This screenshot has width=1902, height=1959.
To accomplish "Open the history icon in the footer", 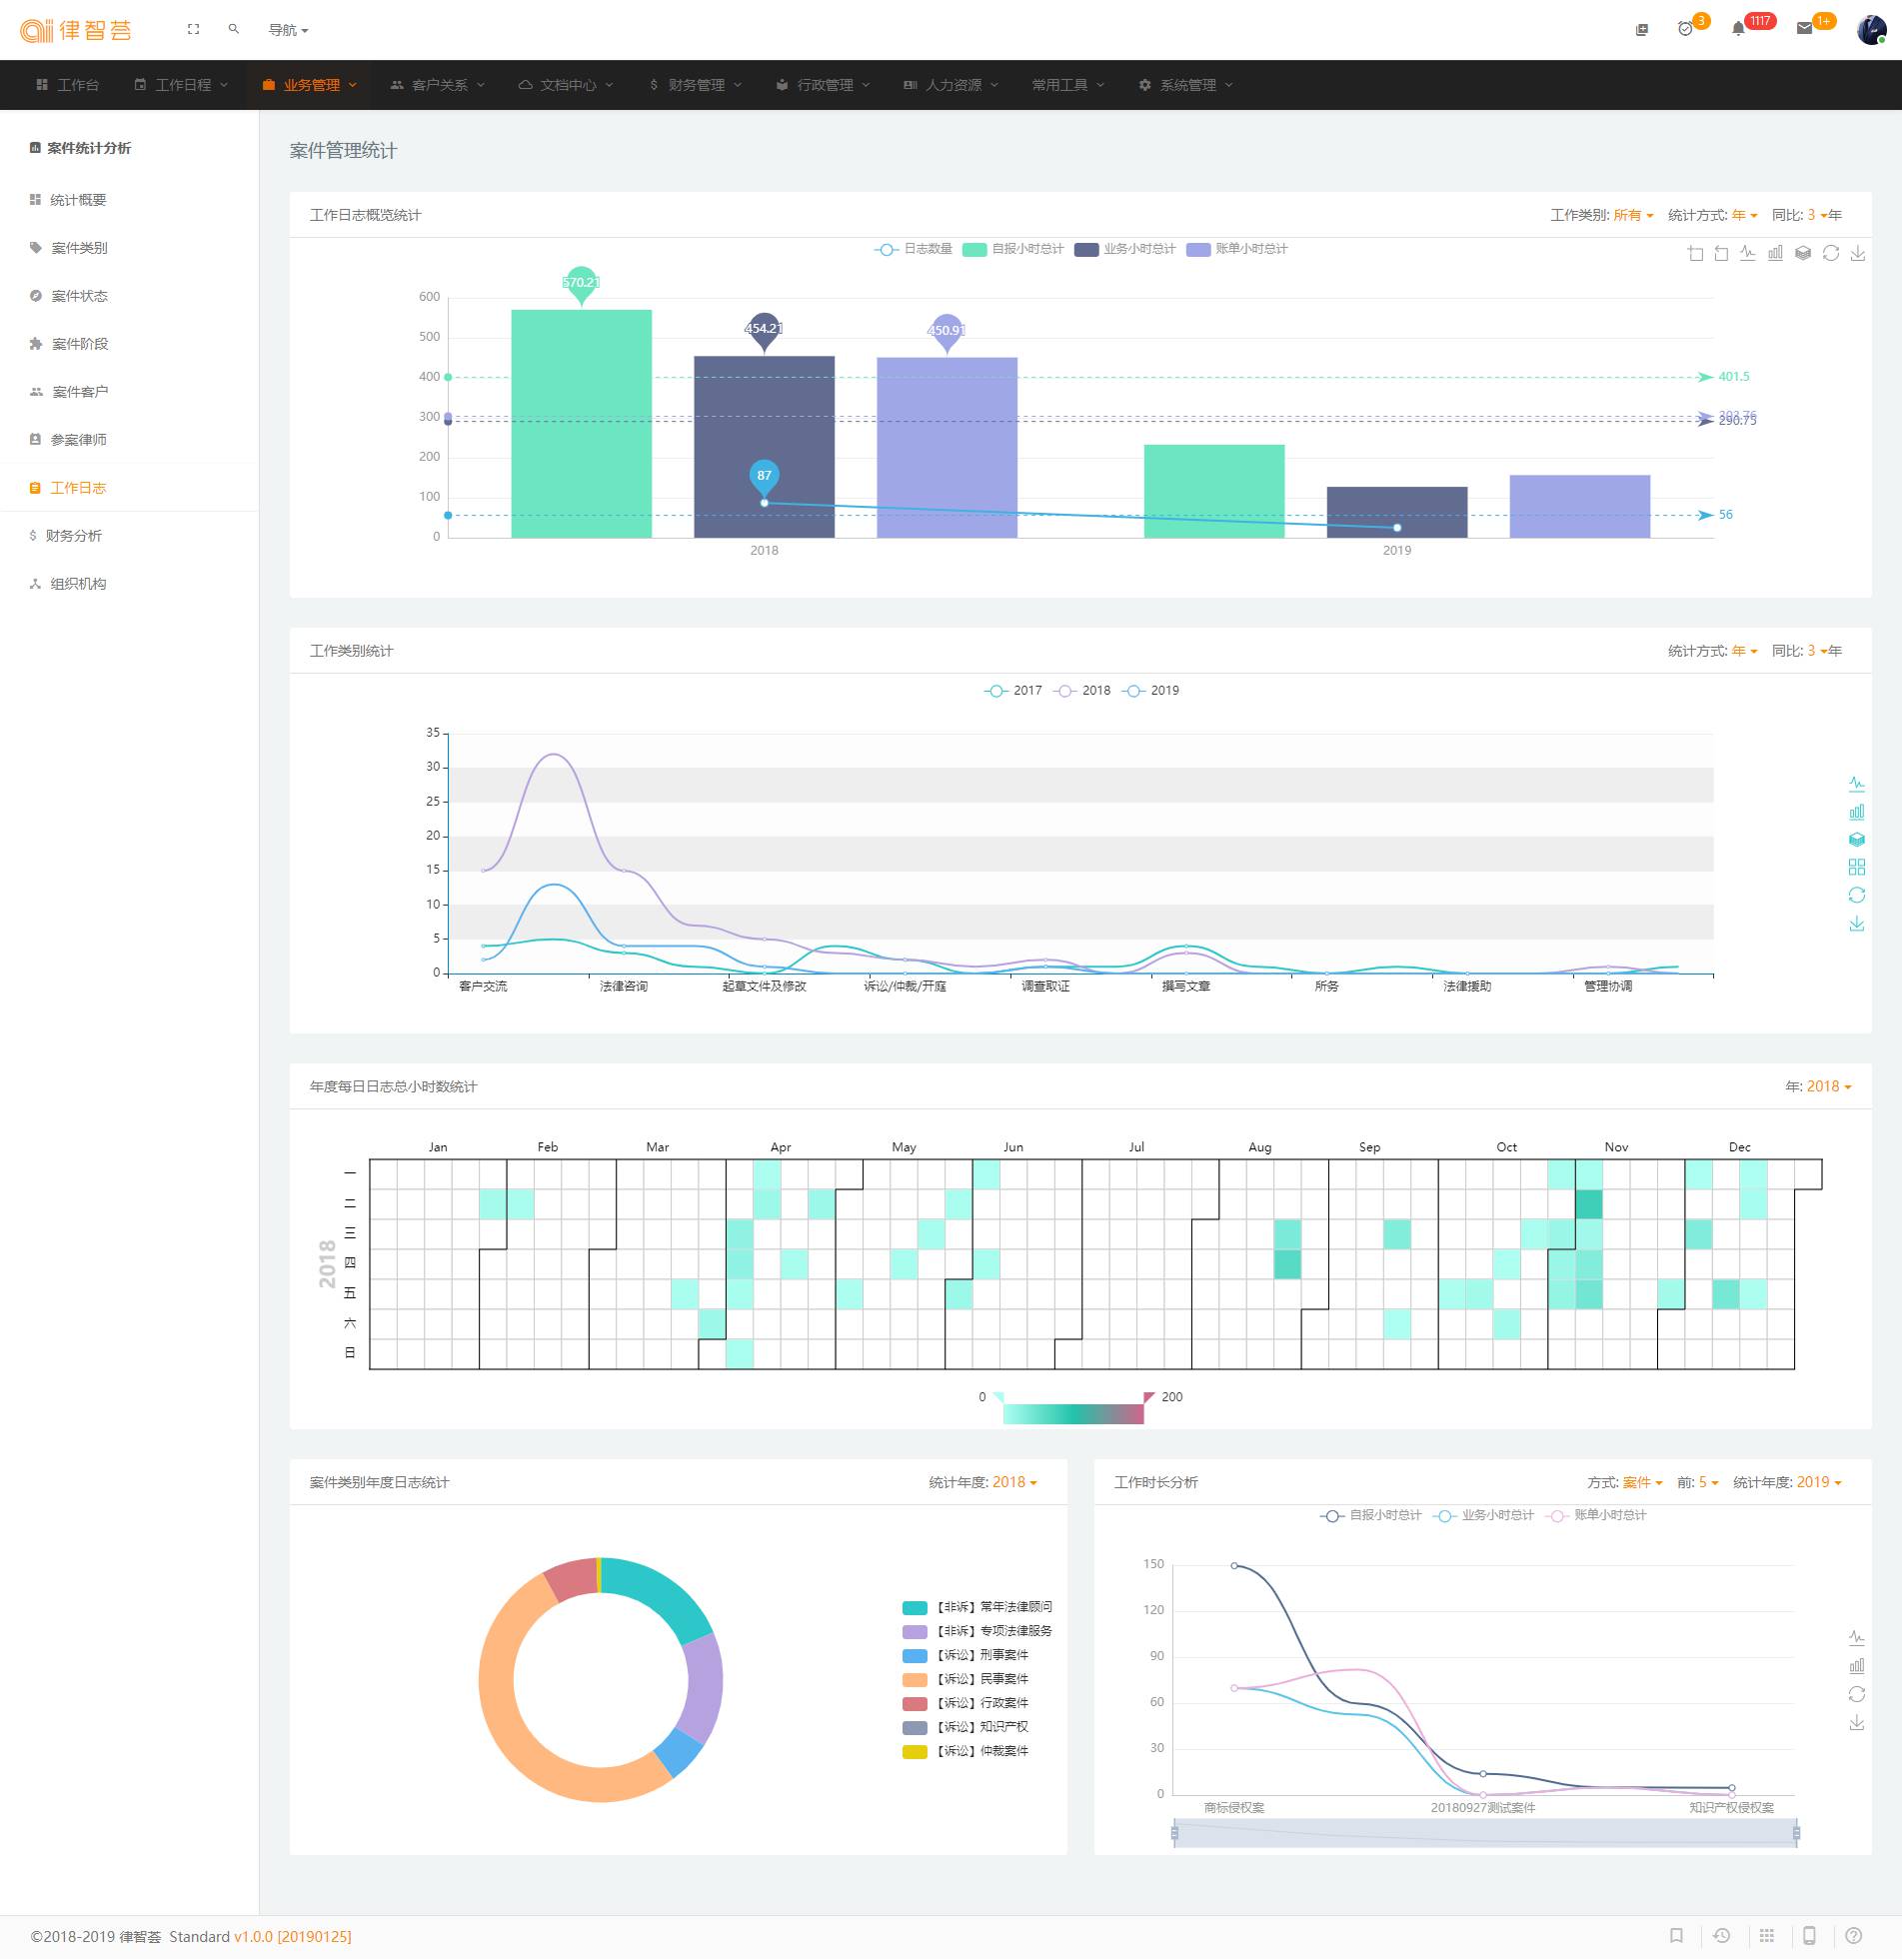I will (1721, 1936).
